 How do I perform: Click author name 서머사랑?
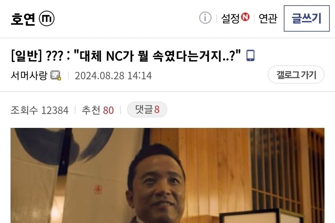click(29, 75)
